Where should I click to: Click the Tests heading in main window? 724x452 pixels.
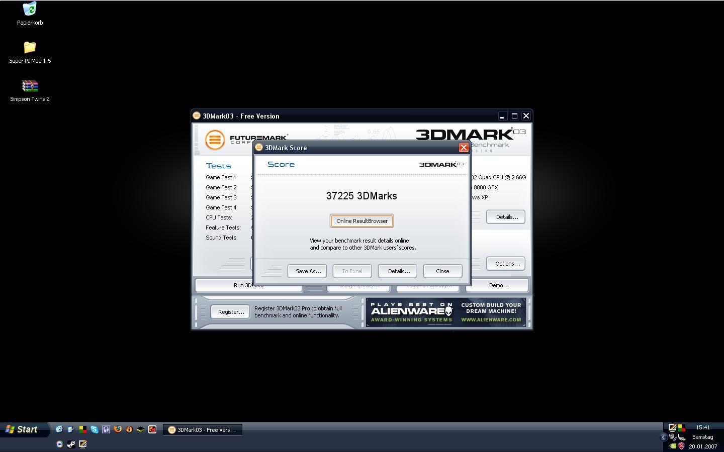tap(218, 166)
